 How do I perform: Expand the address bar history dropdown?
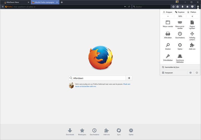tap(125, 7)
